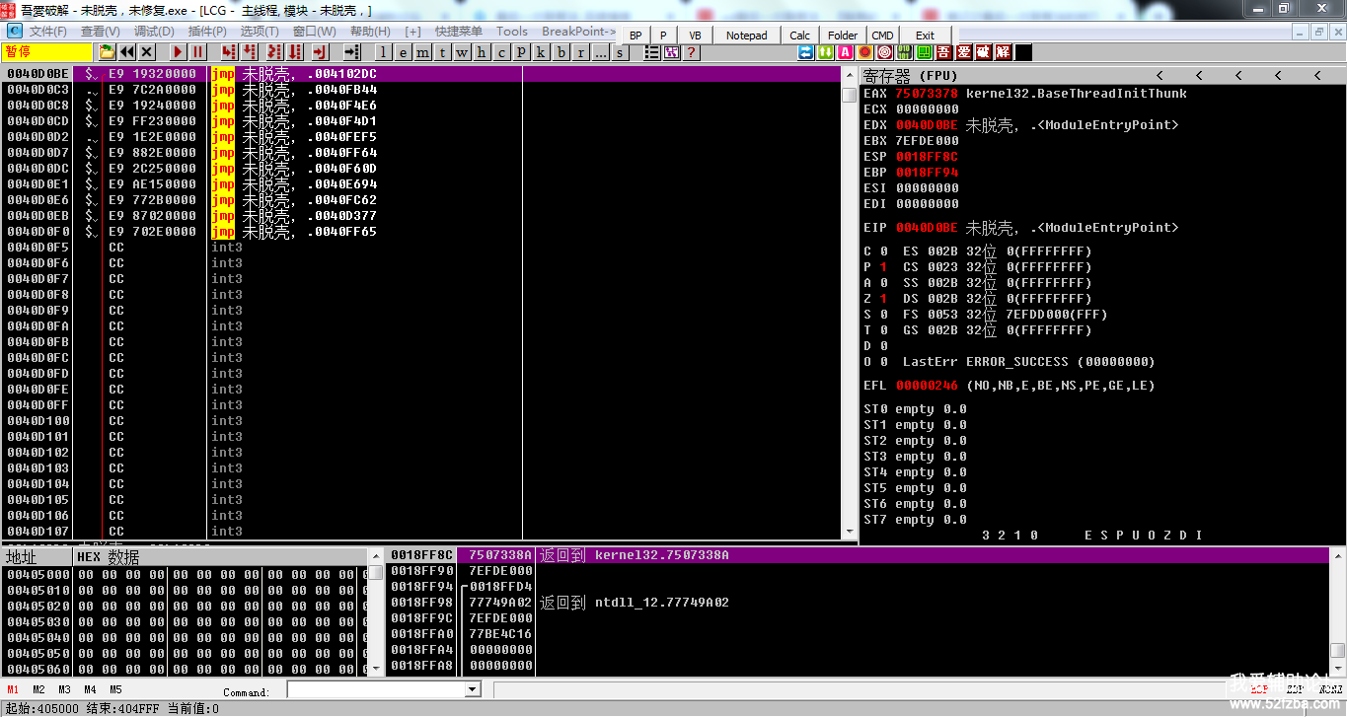
Task: Open CPU window with 'c' button
Action: (501, 52)
